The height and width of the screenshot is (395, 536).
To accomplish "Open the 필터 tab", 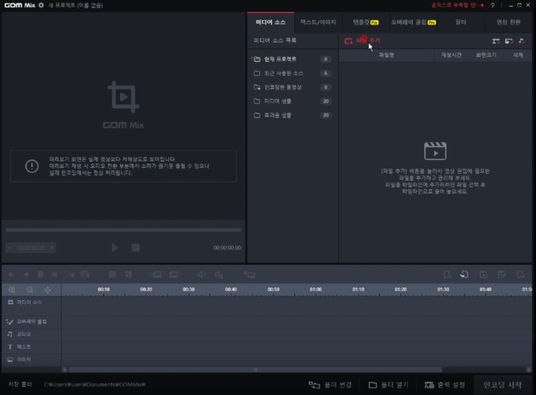I will click(461, 23).
